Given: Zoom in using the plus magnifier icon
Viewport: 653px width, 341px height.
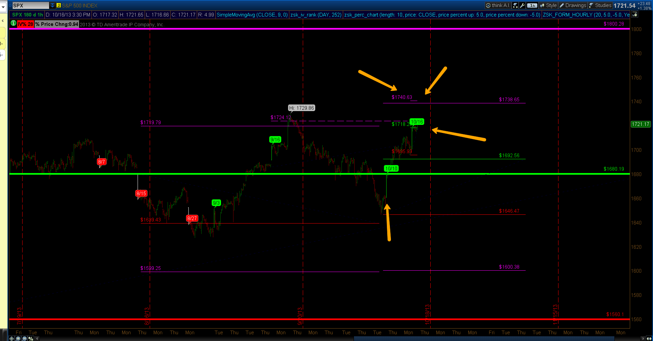Looking at the screenshot, I should coord(18,339).
